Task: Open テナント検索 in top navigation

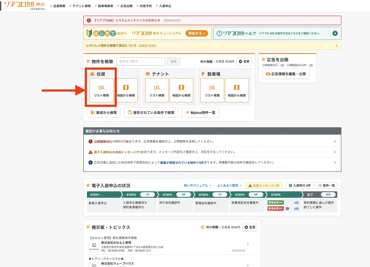Action: pyautogui.click(x=80, y=6)
